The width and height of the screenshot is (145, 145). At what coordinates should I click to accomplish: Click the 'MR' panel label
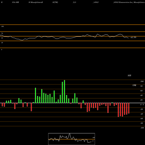[129, 75]
